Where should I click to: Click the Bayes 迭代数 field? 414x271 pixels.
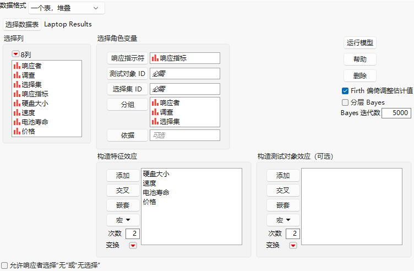click(396, 113)
